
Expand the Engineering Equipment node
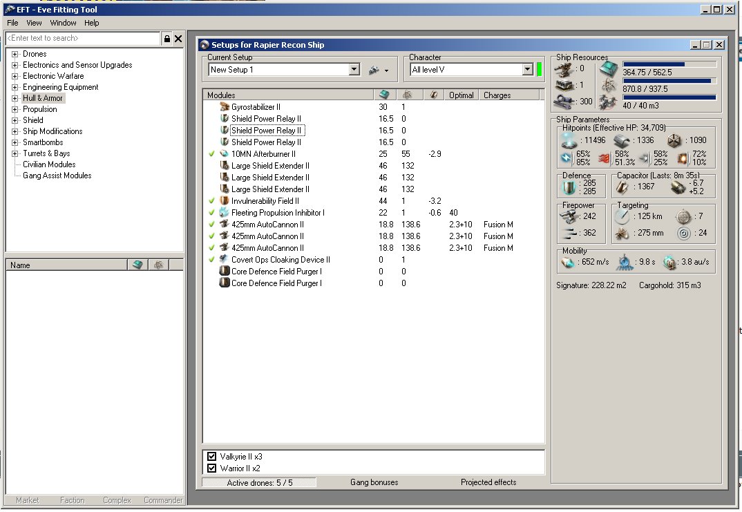15,87
